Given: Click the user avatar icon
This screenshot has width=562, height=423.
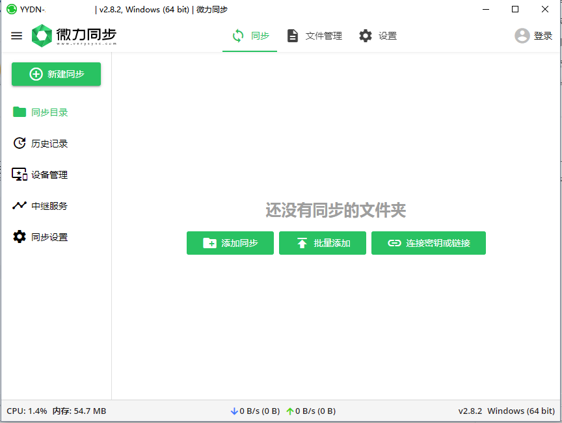Looking at the screenshot, I should [522, 36].
